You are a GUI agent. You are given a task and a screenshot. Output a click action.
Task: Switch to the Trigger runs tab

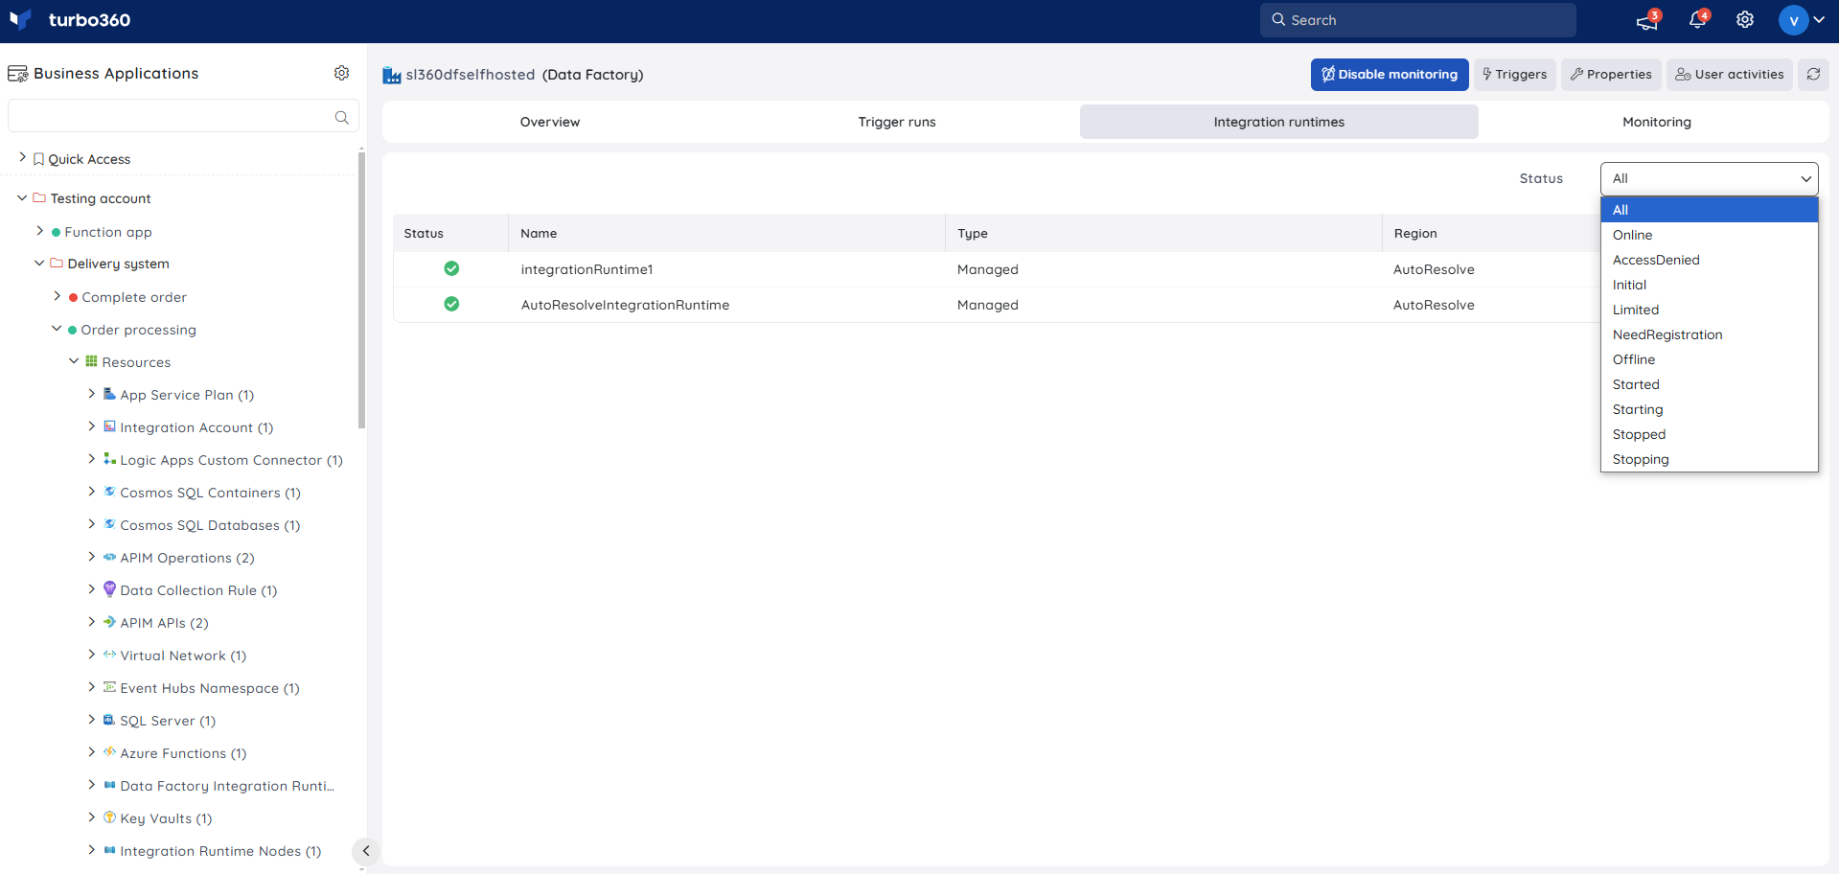[897, 122]
